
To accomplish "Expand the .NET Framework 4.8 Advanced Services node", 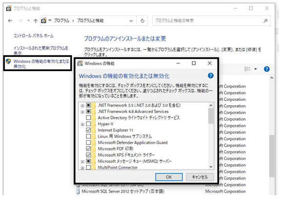I will point(82,112).
